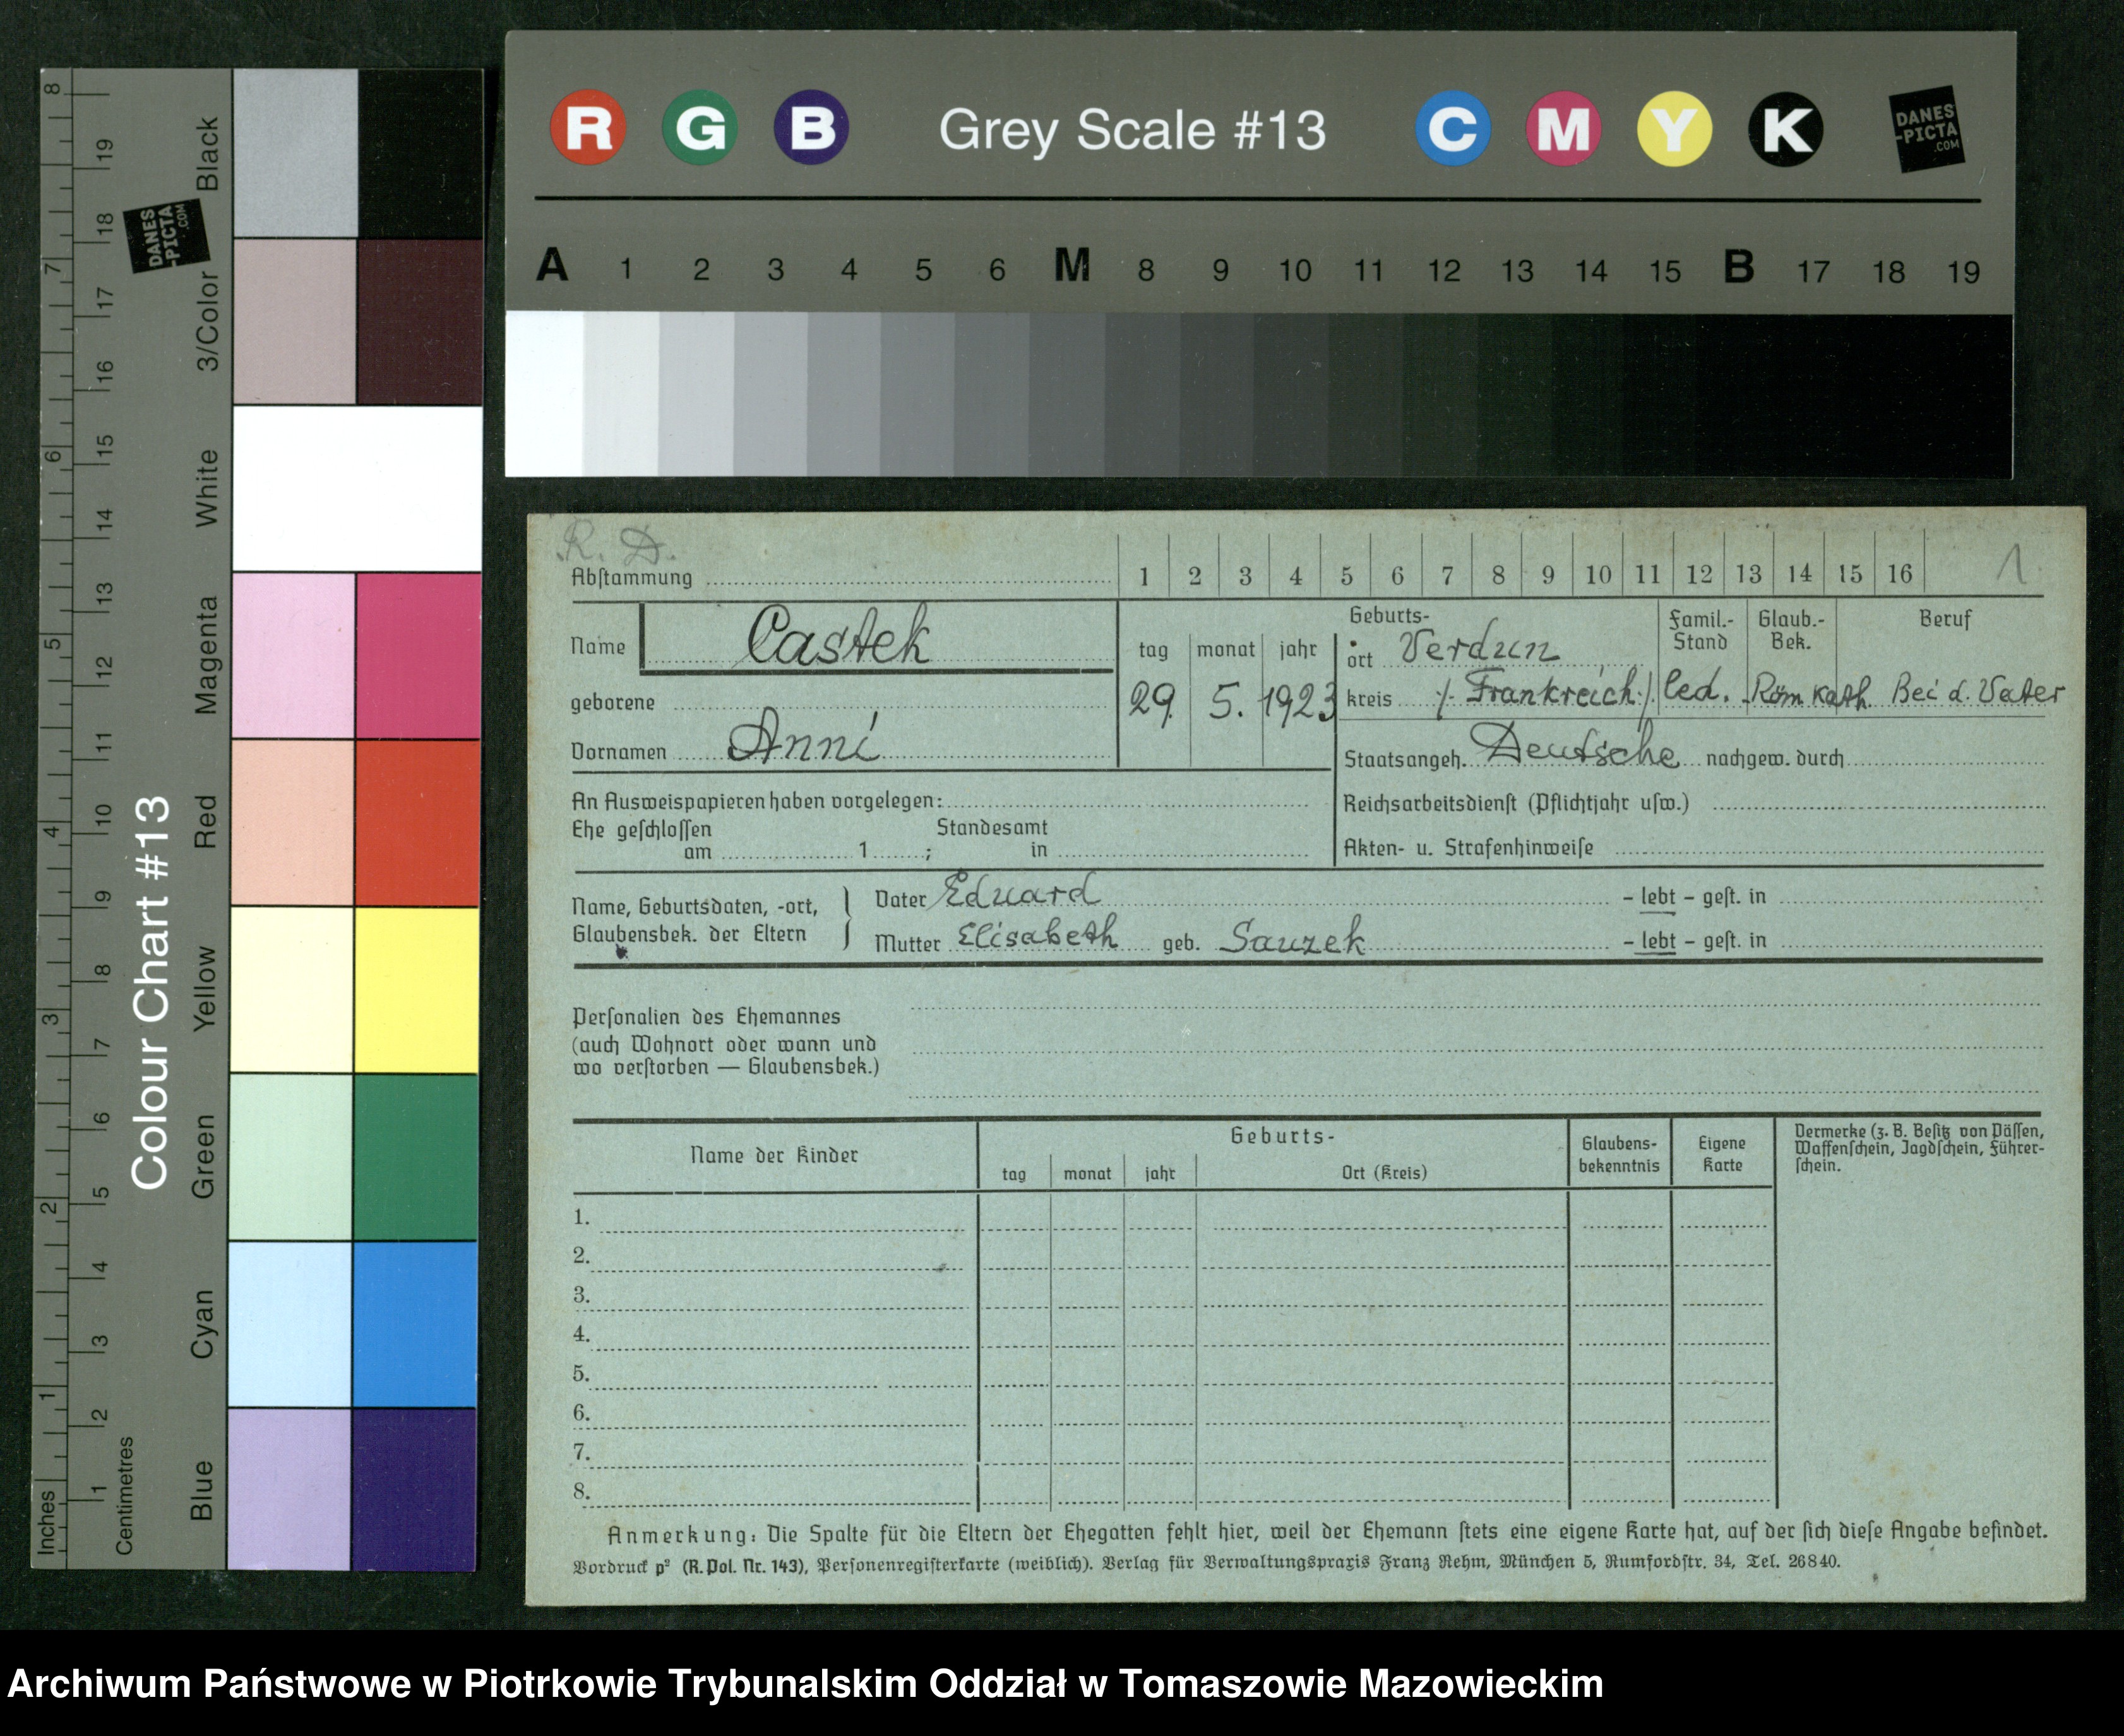Click the birthplace Verdun entry

[1478, 648]
